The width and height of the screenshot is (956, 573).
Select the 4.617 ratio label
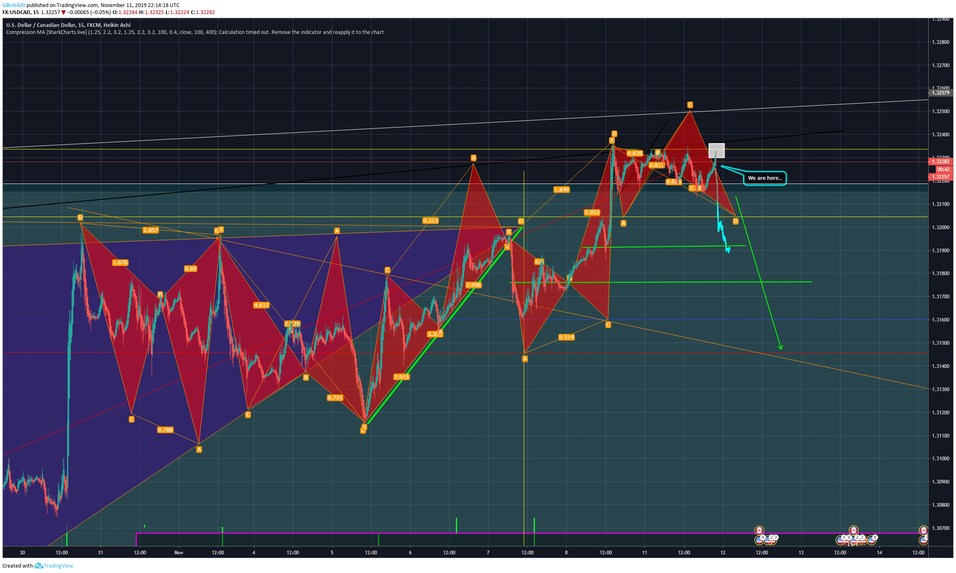[x=261, y=305]
